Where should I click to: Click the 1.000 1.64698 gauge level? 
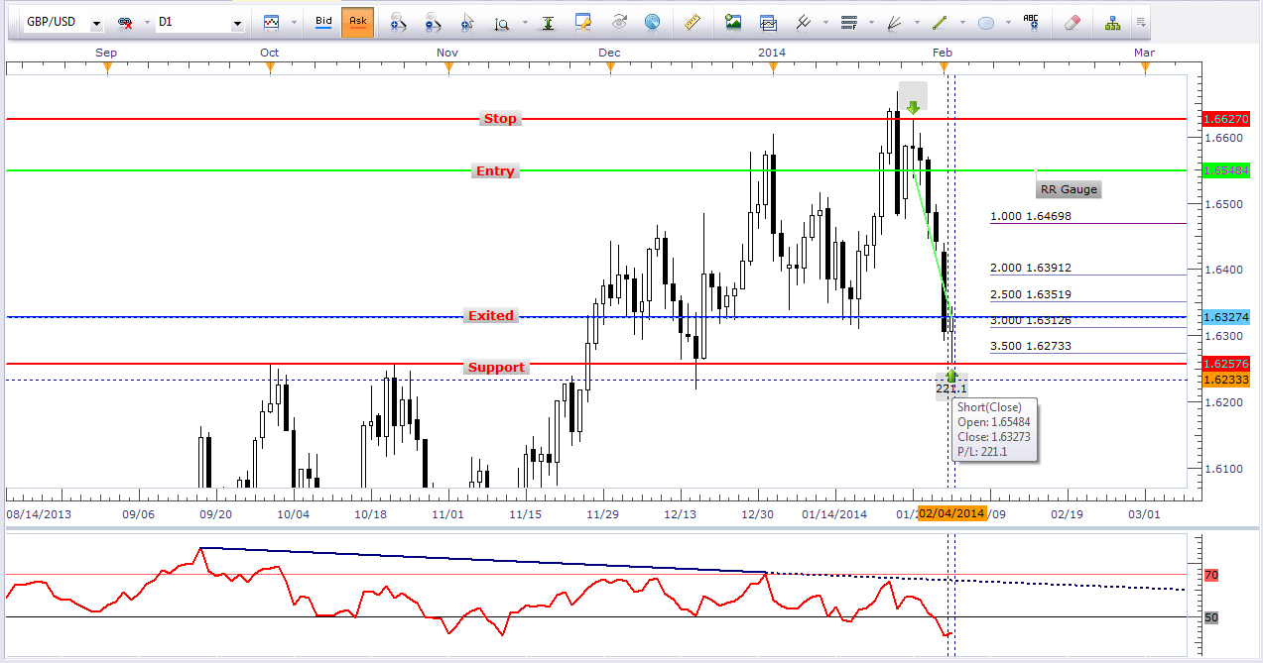(1031, 216)
